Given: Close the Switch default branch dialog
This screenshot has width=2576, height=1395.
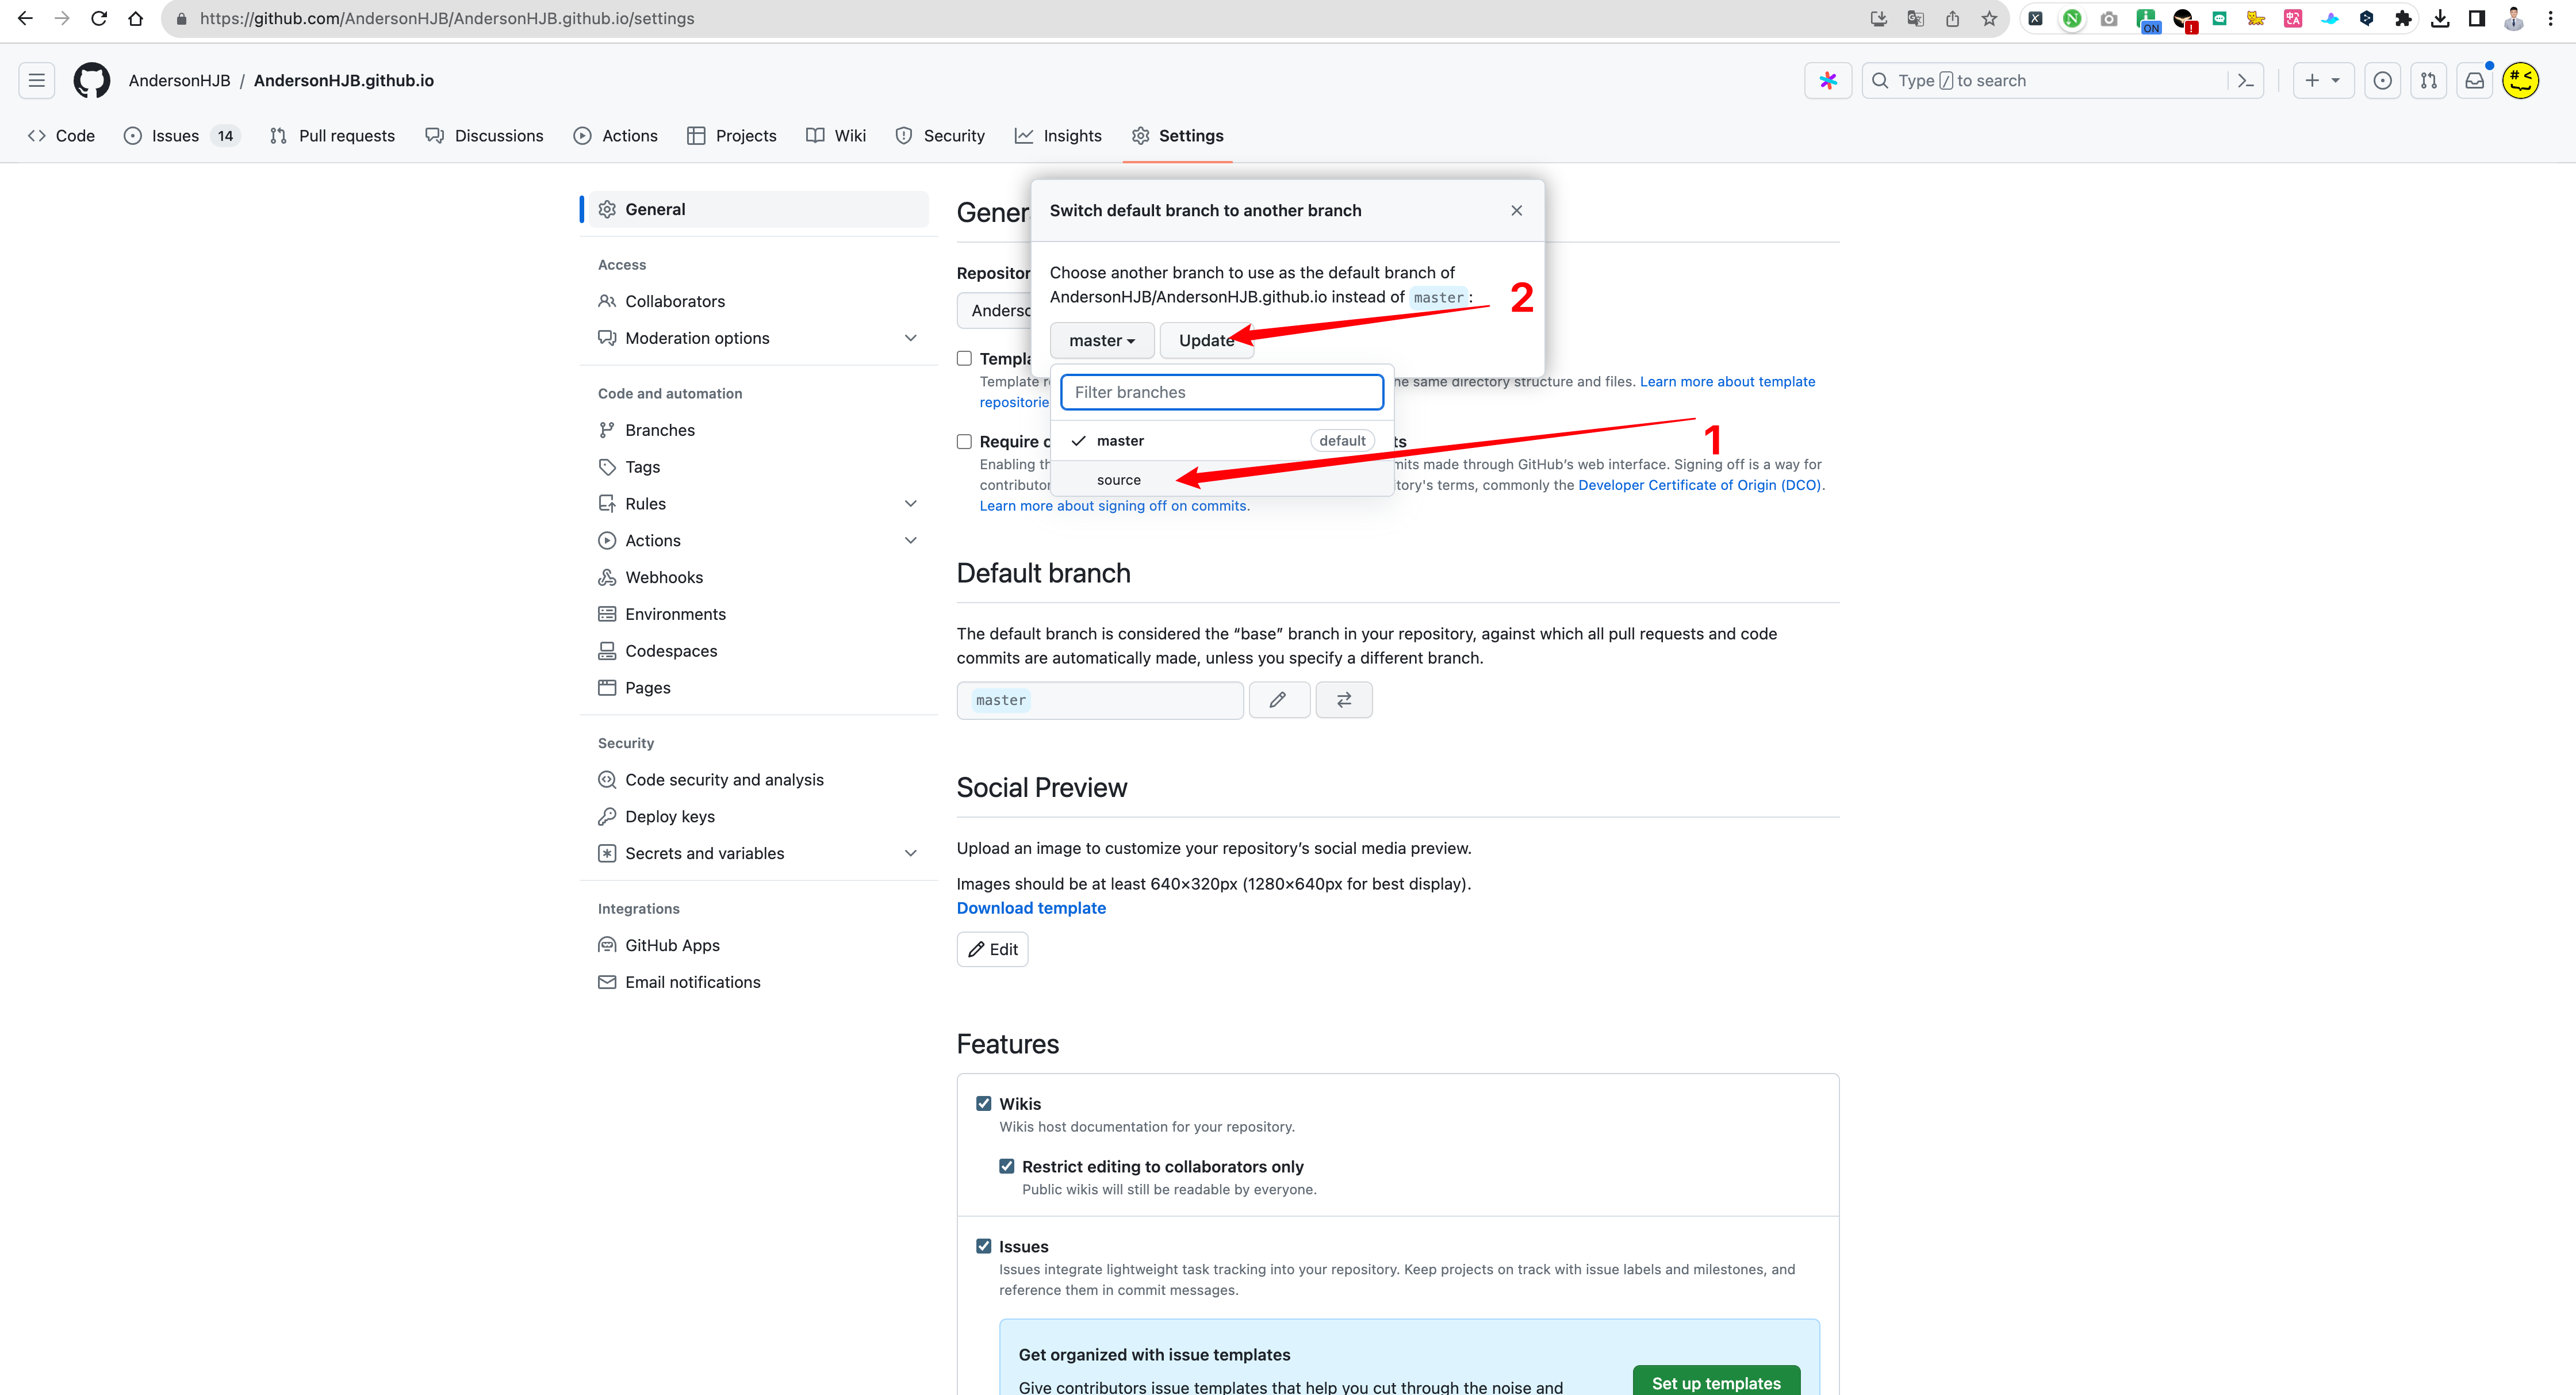Looking at the screenshot, I should point(1517,210).
